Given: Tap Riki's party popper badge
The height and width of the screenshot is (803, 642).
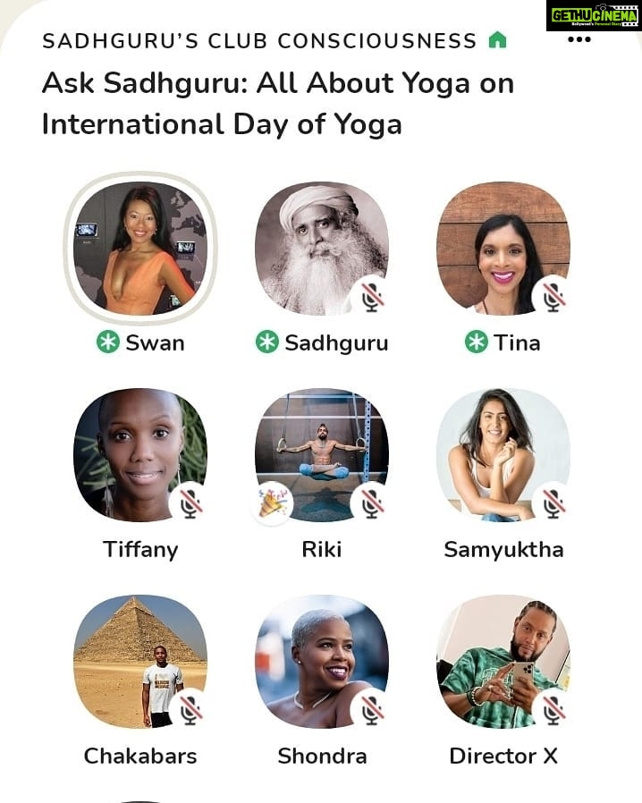Looking at the screenshot, I should point(274,503).
